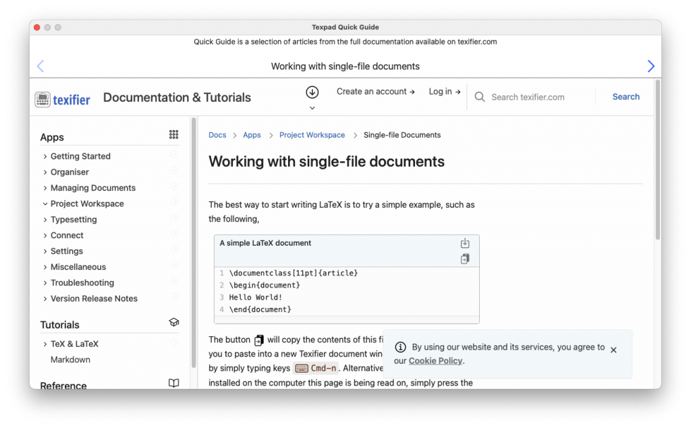Click the Reference section heading
This screenshot has width=691, height=428.
pos(63,385)
